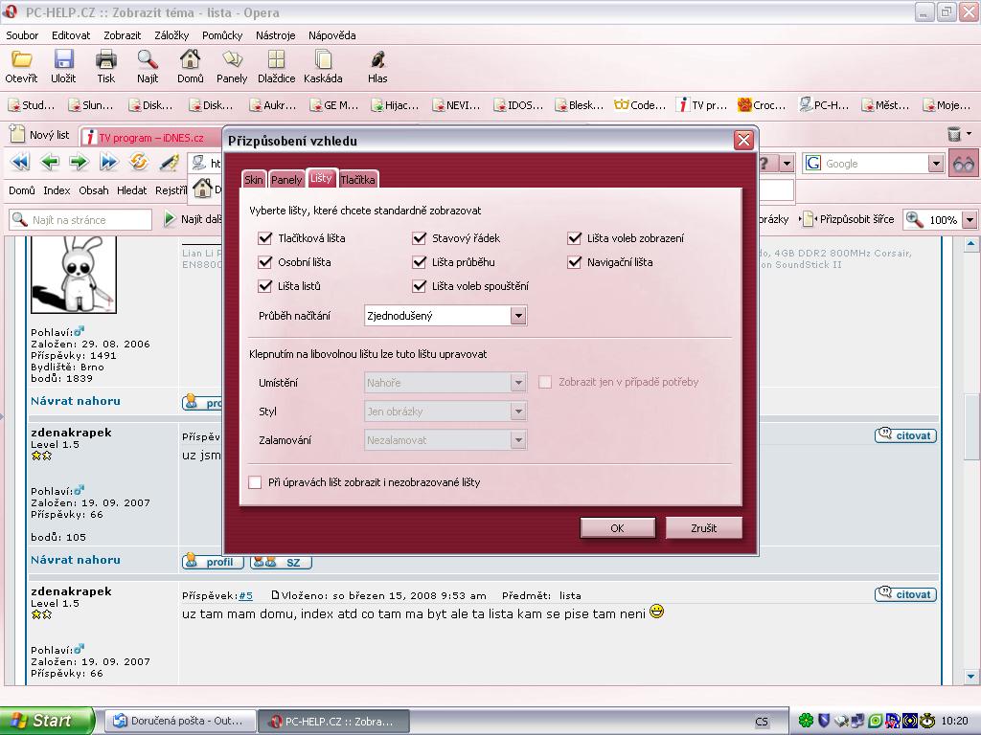Toggle the Stavový řádek checkbox

(x=420, y=238)
